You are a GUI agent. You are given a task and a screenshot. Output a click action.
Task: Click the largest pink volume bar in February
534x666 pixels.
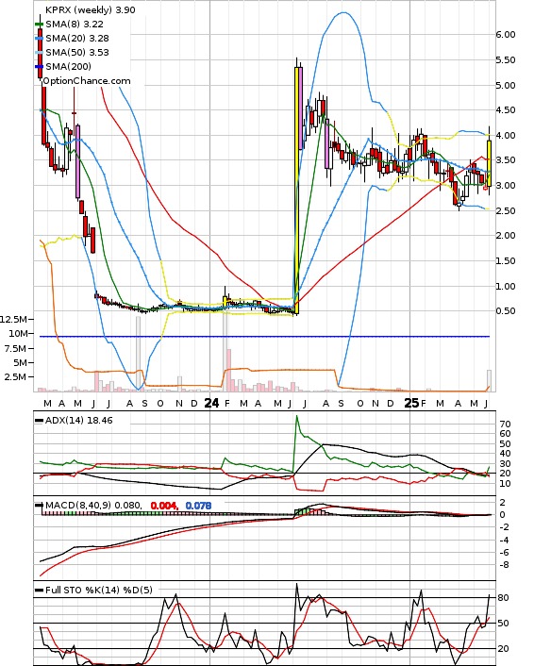click(x=228, y=370)
